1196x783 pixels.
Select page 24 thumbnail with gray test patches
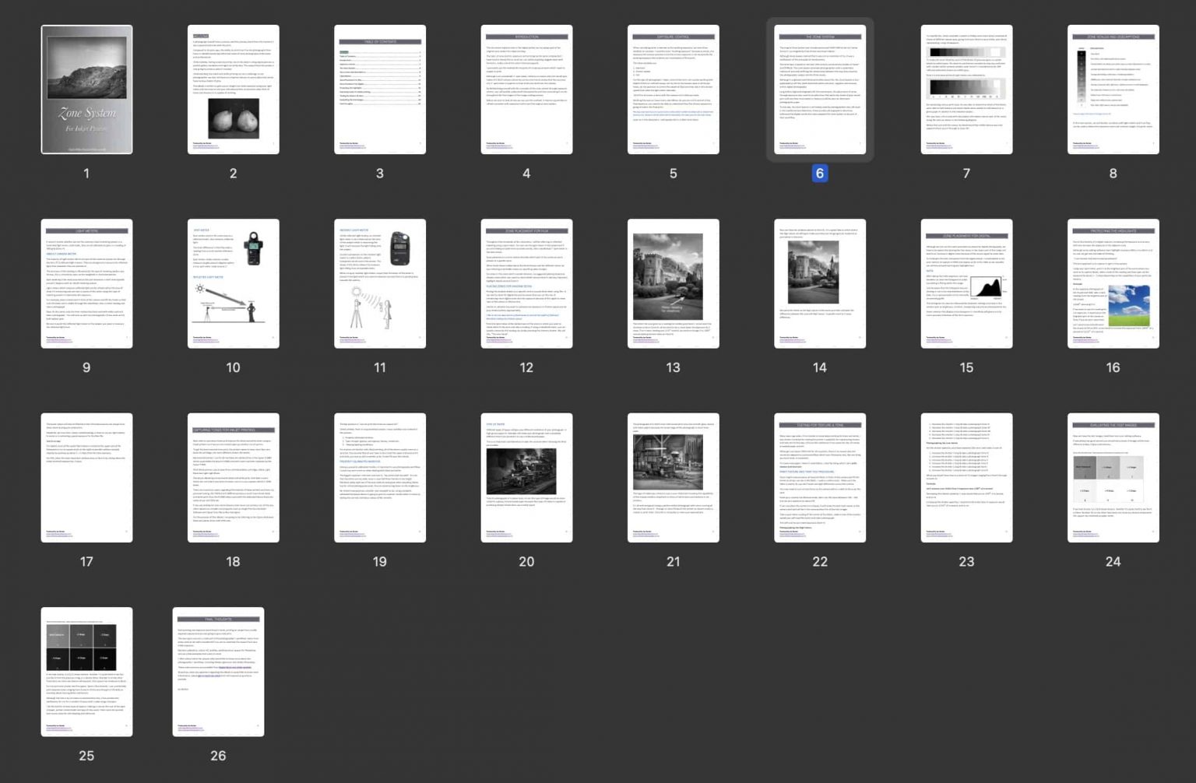point(1113,478)
